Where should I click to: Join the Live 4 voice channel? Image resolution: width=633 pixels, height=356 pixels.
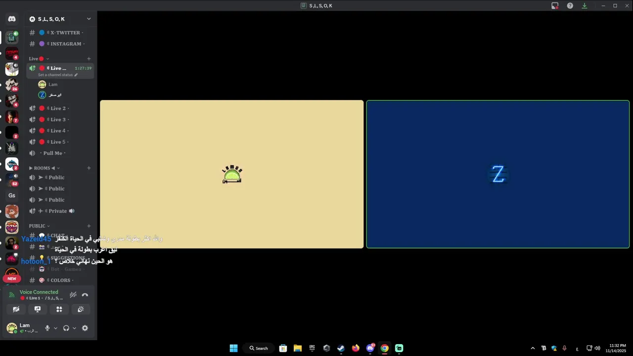60,131
